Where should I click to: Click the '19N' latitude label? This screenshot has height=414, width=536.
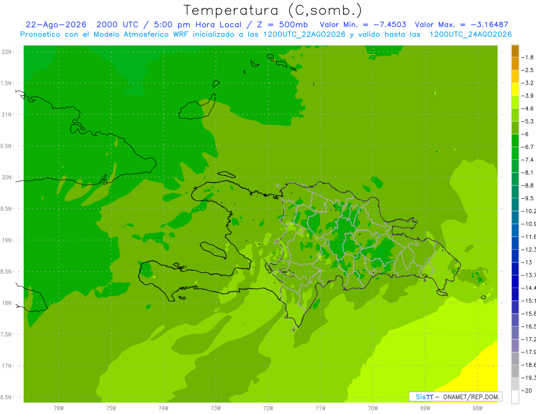(x=7, y=240)
